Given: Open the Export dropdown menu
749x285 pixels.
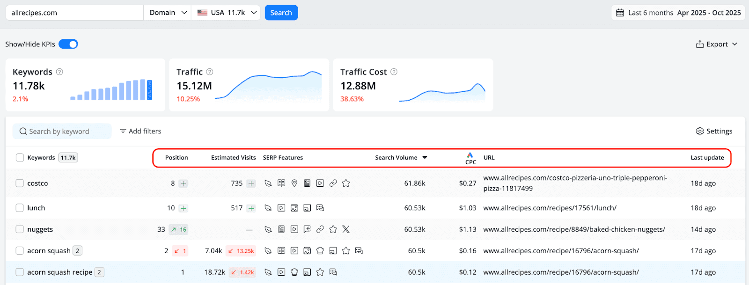Looking at the screenshot, I should tap(717, 44).
